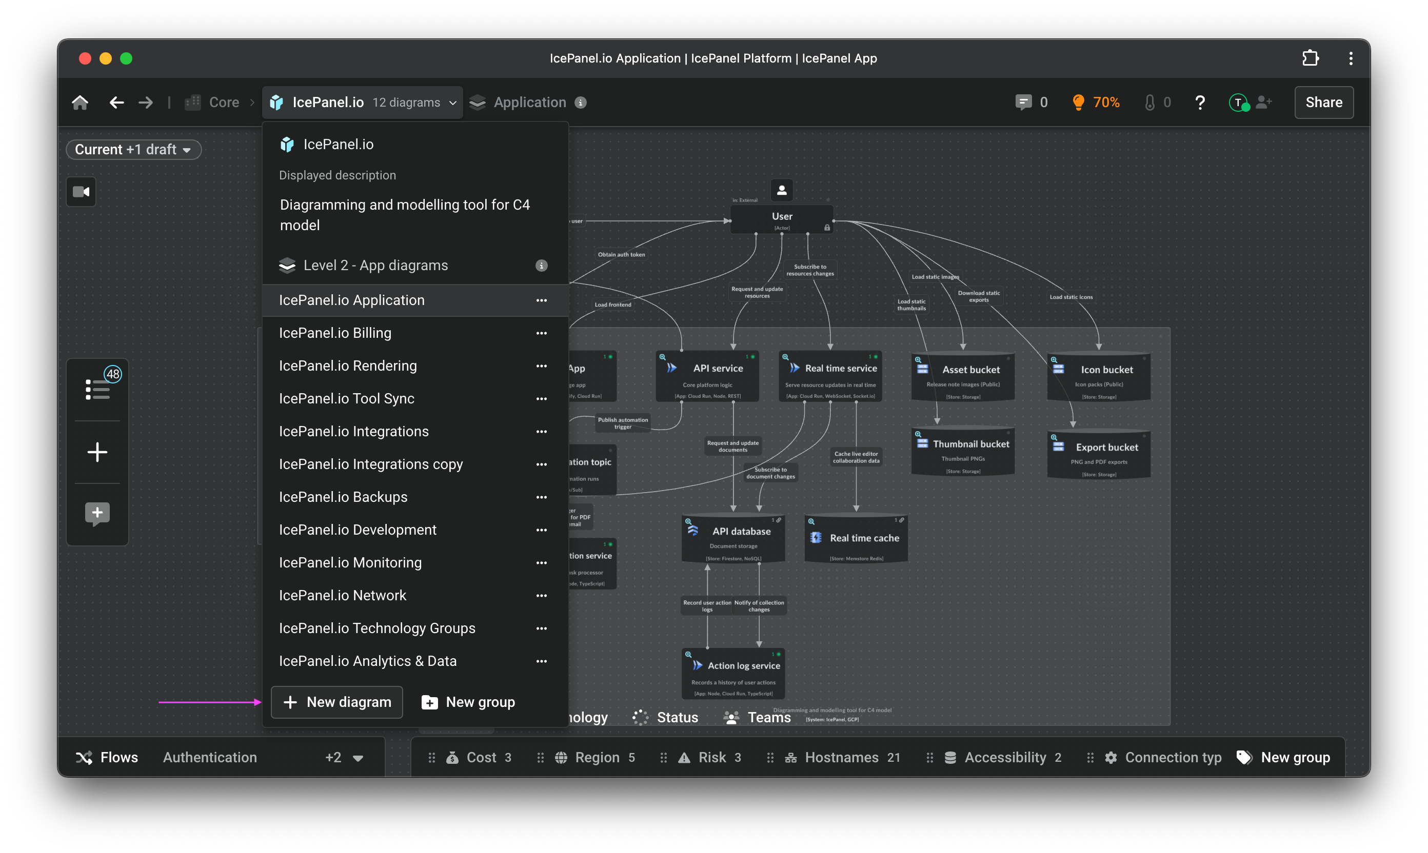Click the back arrow
The height and width of the screenshot is (853, 1428).
tap(117, 103)
